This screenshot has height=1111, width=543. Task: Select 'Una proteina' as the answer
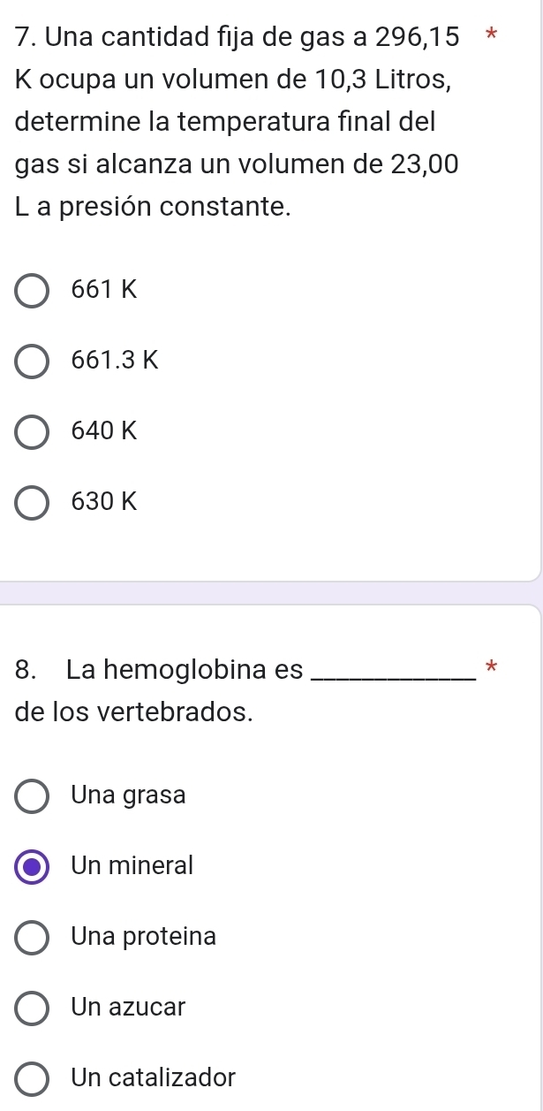(31, 937)
